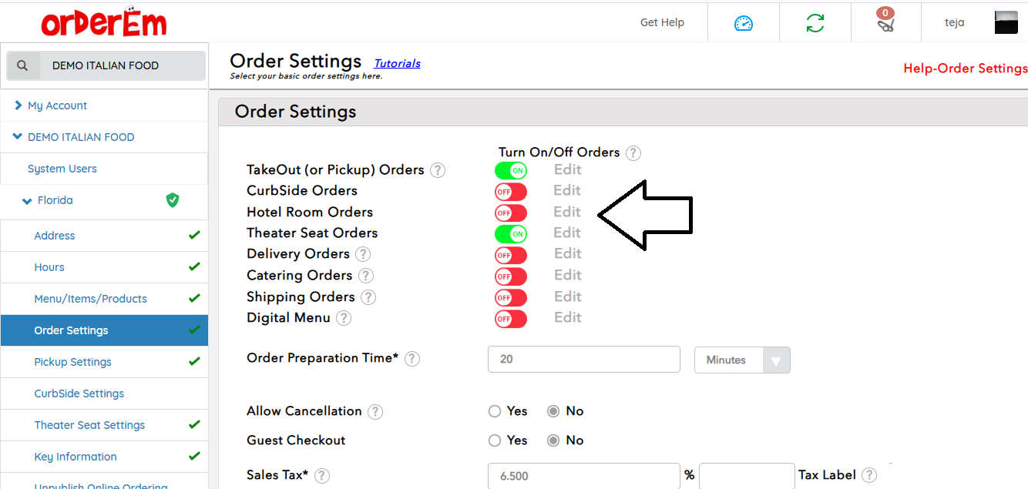Select Yes for Allow Cancellation
Image resolution: width=1028 pixels, height=489 pixels.
click(x=495, y=411)
